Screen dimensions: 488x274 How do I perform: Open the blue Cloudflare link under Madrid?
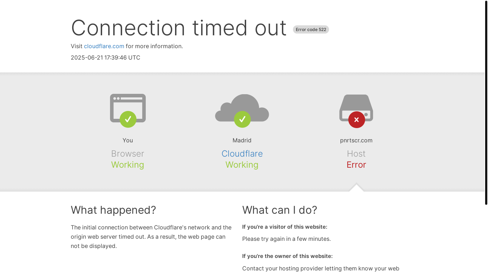click(x=242, y=154)
